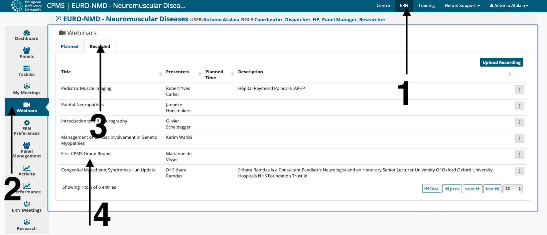Go to Panels in the sidebar

(x=27, y=51)
